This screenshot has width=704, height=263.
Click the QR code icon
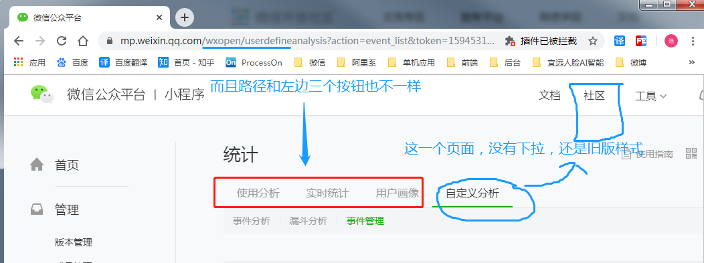(691, 153)
